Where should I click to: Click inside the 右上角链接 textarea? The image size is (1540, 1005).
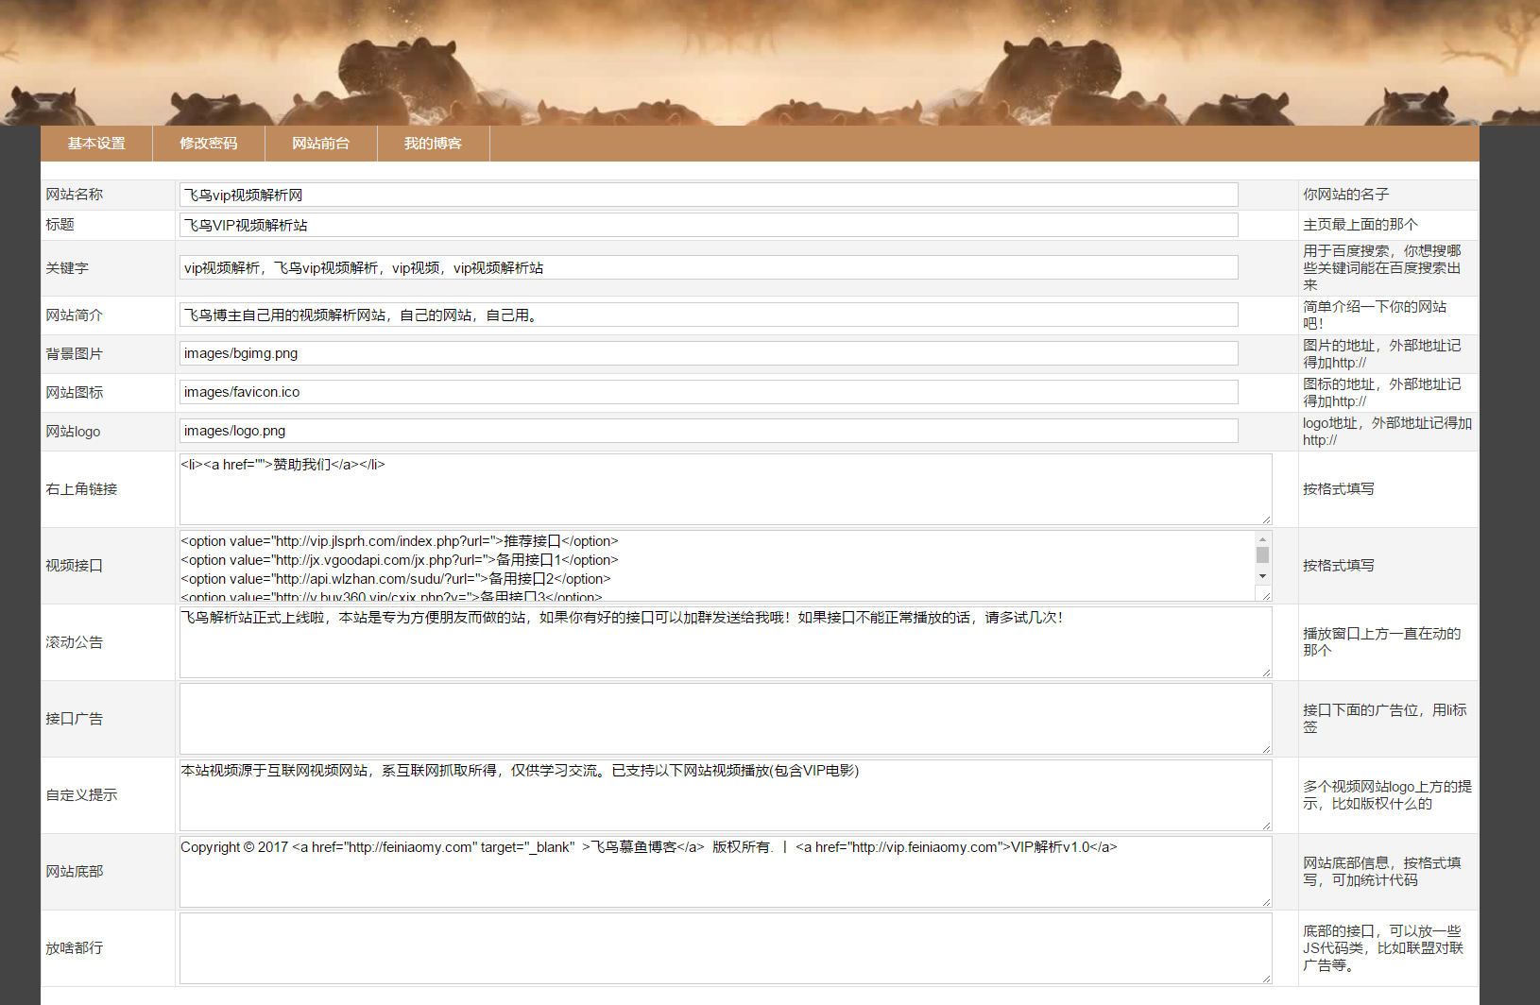tap(725, 489)
